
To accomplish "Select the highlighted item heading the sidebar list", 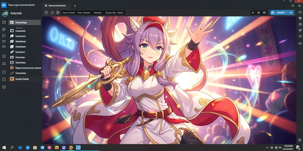I will click(25, 22).
